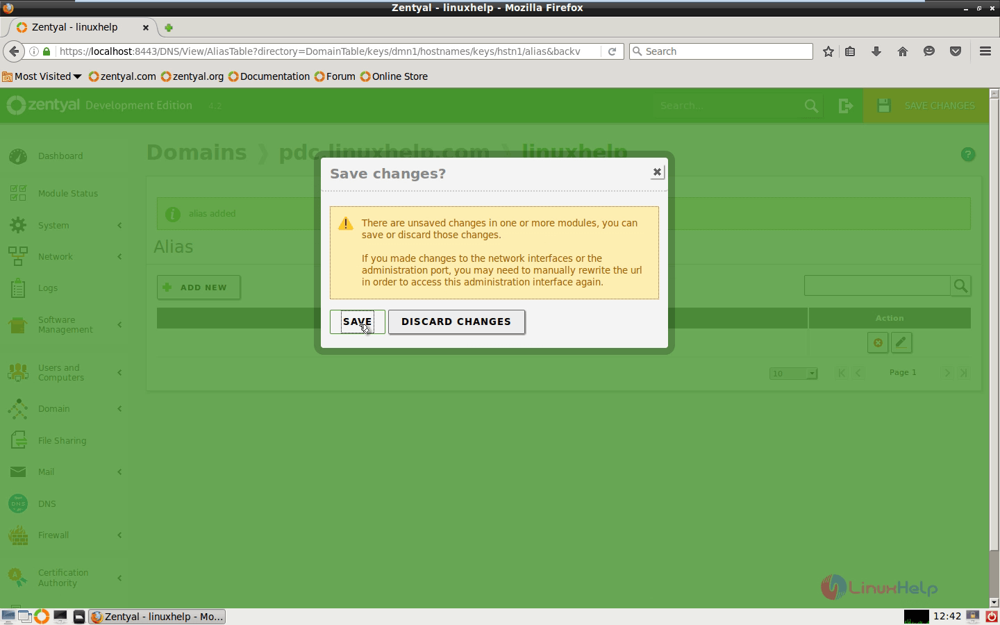Expand the Firewall menu arrow

[x=119, y=535]
